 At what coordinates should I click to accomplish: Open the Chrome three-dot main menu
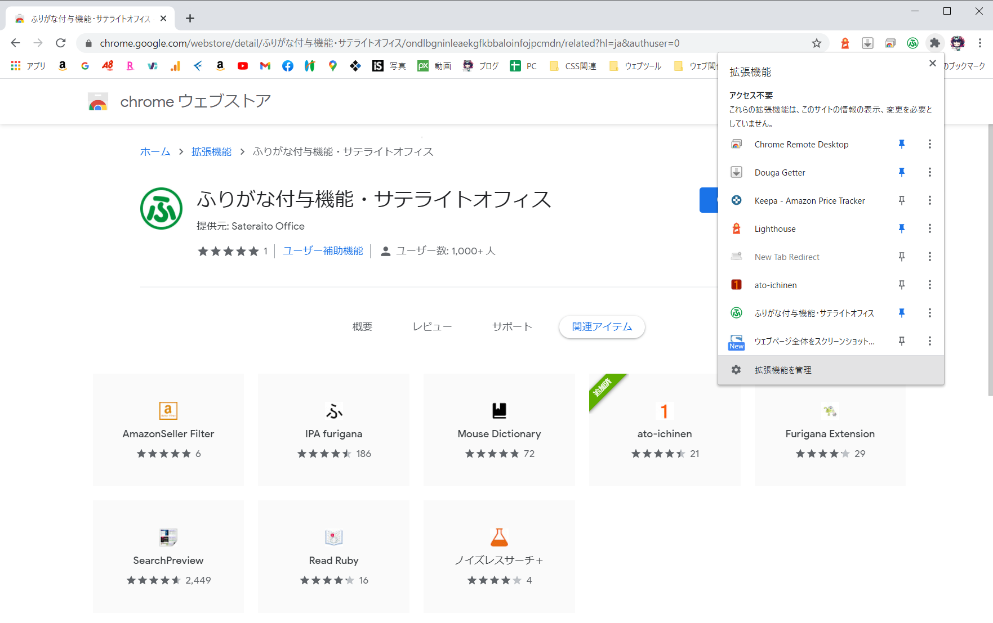click(x=980, y=43)
